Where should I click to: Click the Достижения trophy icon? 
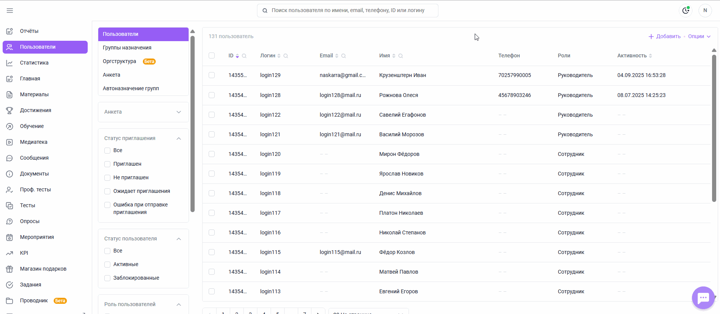10,110
